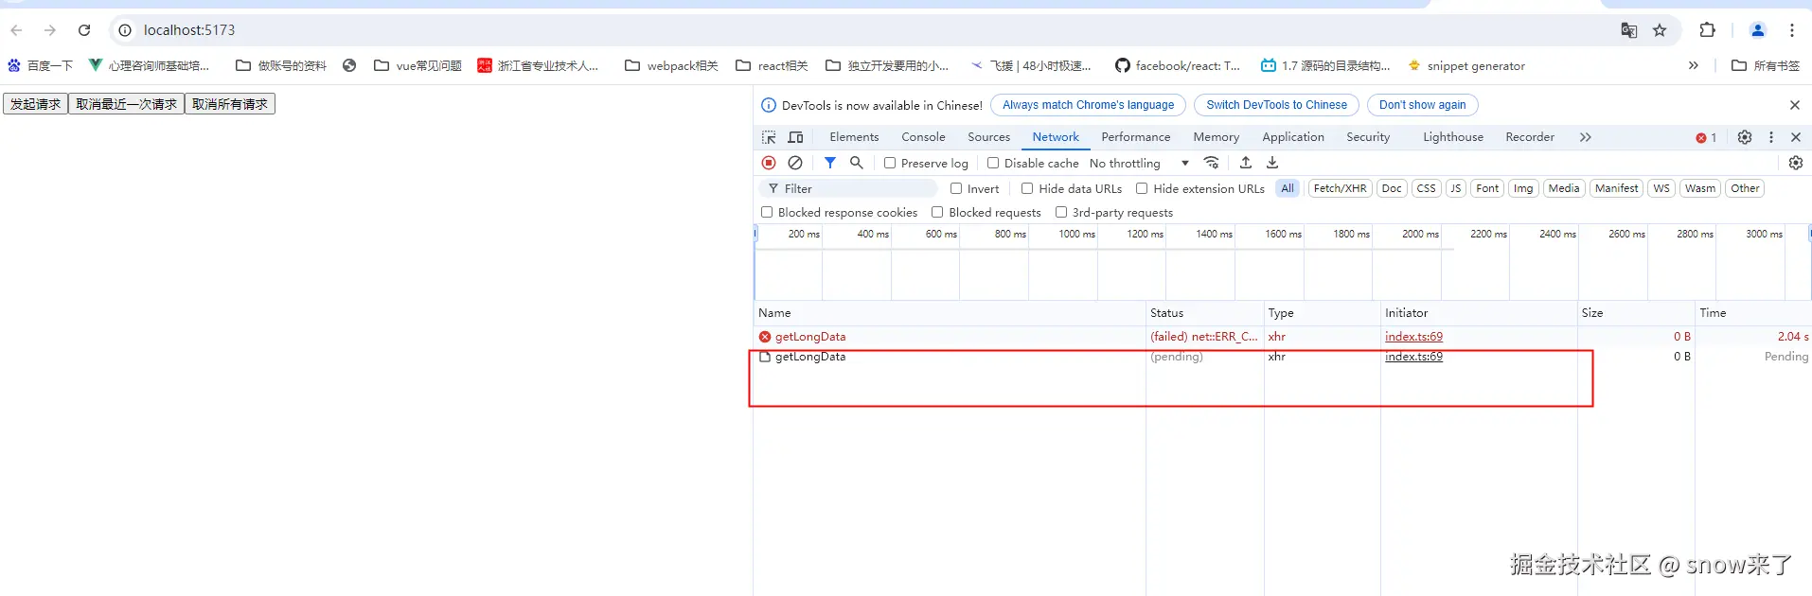Click the 发起请求 button

pyautogui.click(x=35, y=104)
